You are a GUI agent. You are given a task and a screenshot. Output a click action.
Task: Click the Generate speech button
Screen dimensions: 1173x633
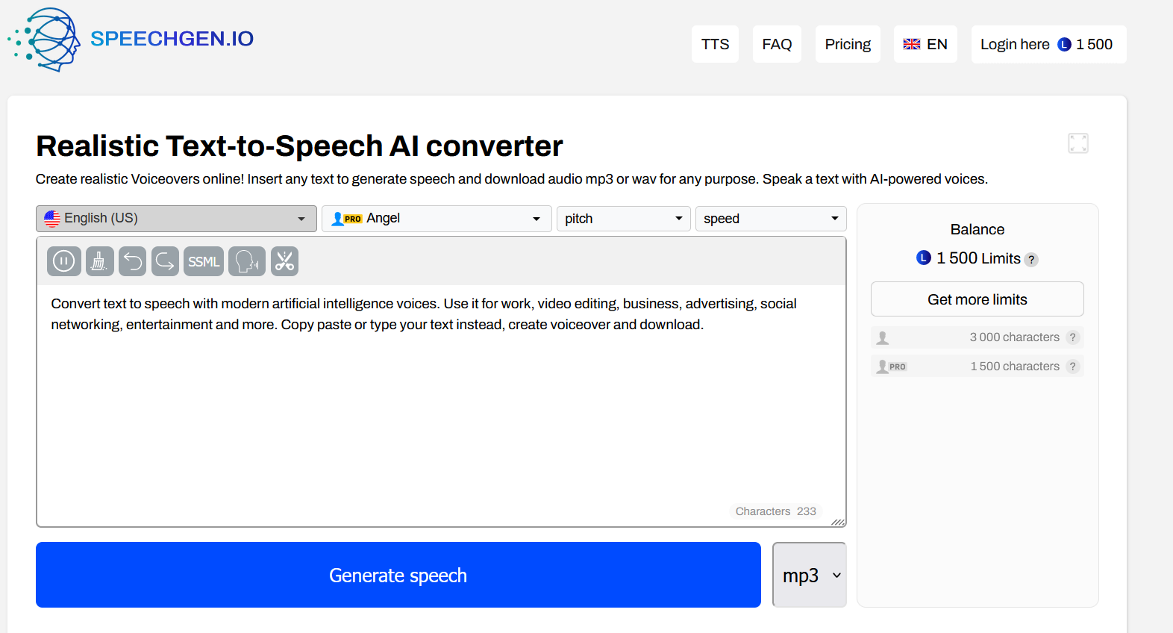[398, 575]
